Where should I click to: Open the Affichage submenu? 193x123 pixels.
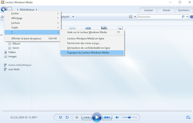32,18
